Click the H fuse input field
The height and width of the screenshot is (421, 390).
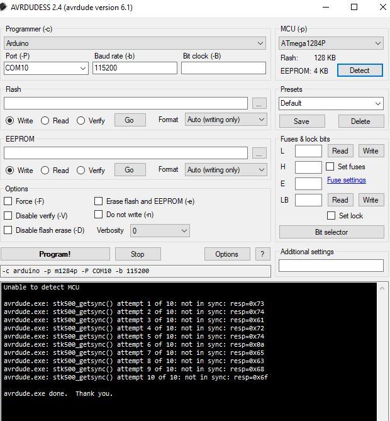tap(308, 167)
